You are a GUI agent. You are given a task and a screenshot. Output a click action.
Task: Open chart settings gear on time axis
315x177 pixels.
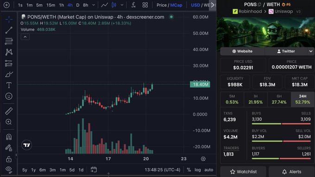tap(203, 159)
